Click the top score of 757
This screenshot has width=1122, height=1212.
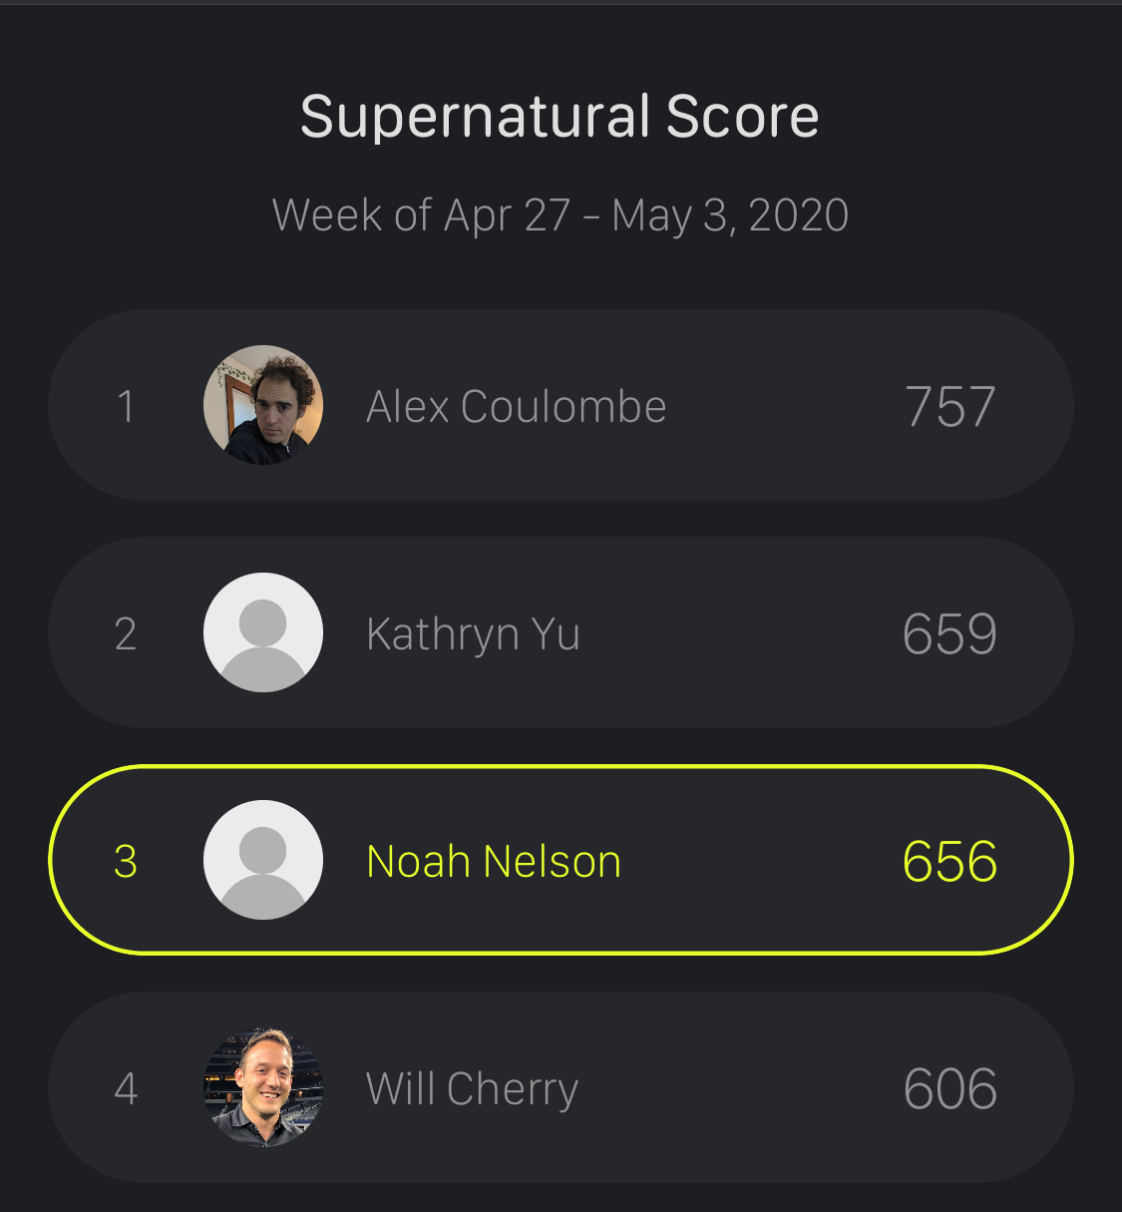click(949, 407)
